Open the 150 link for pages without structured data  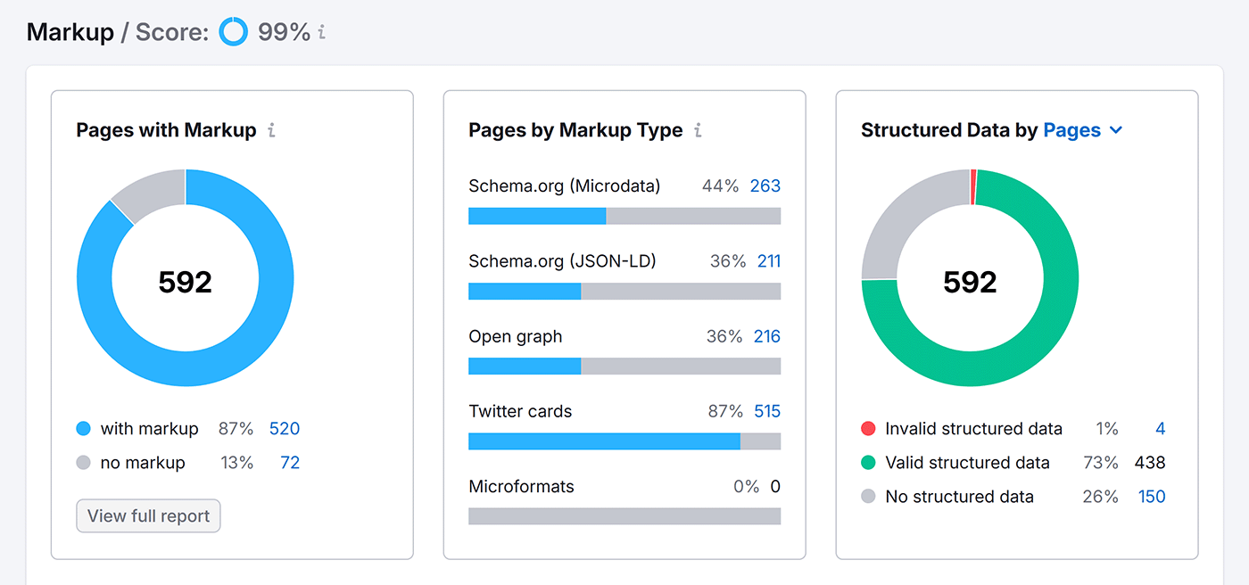coord(1152,497)
